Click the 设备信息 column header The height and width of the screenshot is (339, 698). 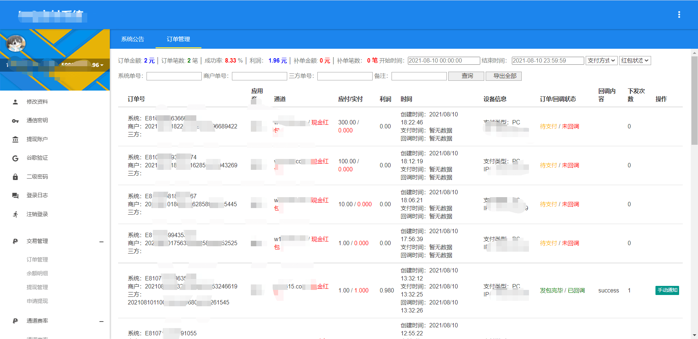pyautogui.click(x=495, y=99)
